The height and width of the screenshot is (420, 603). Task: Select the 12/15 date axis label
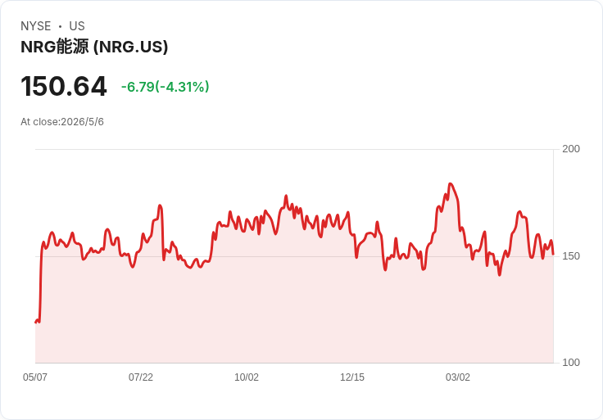coord(351,377)
